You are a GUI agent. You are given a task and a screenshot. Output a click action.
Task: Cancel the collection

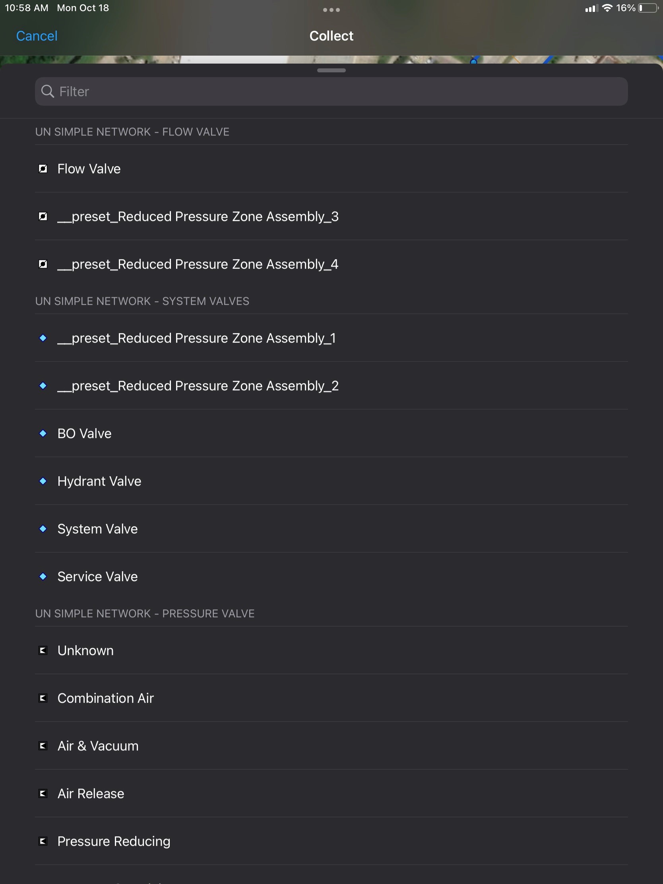tap(37, 36)
